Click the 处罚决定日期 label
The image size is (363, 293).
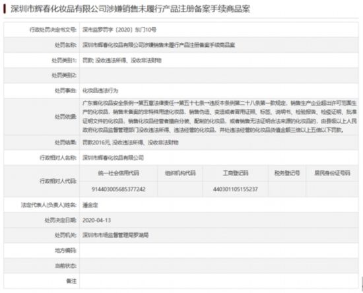61,220
